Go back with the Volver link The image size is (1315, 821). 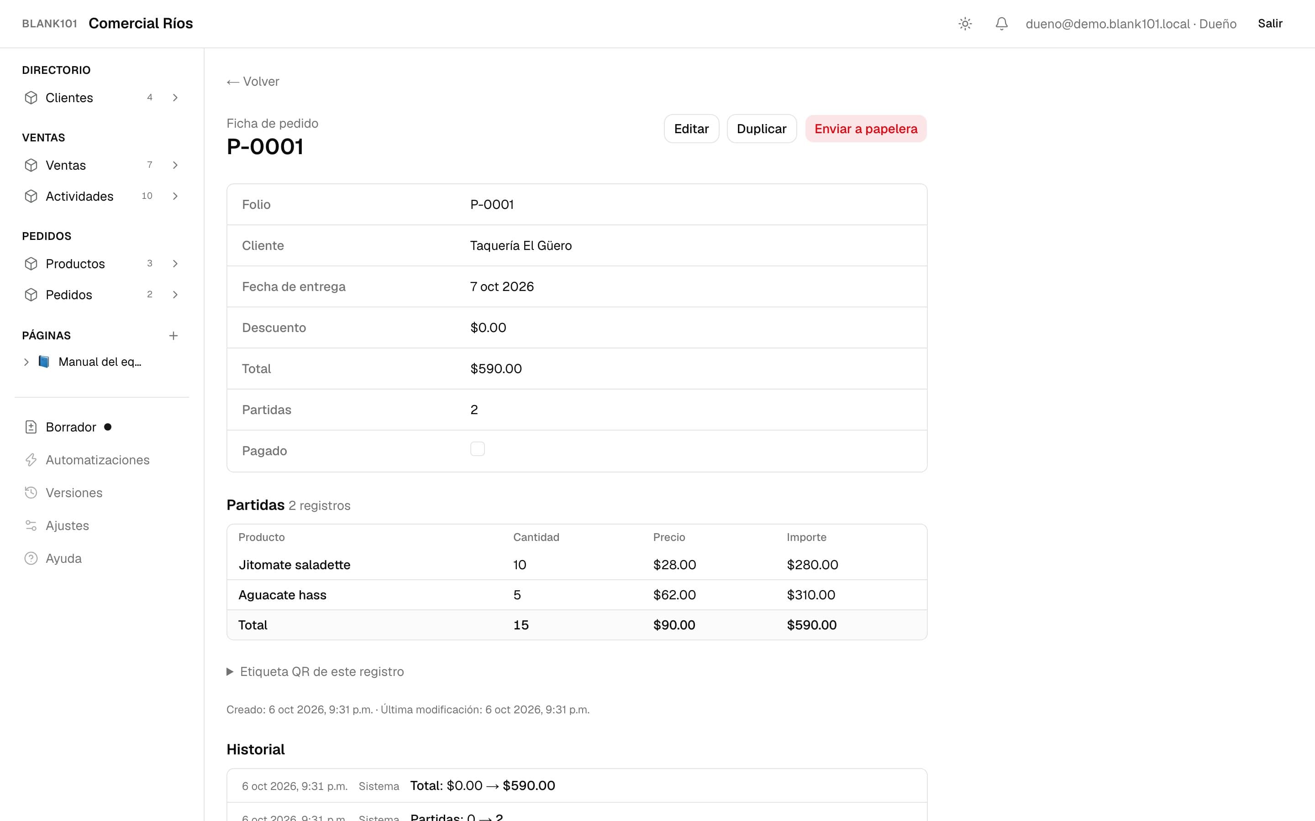click(x=252, y=82)
